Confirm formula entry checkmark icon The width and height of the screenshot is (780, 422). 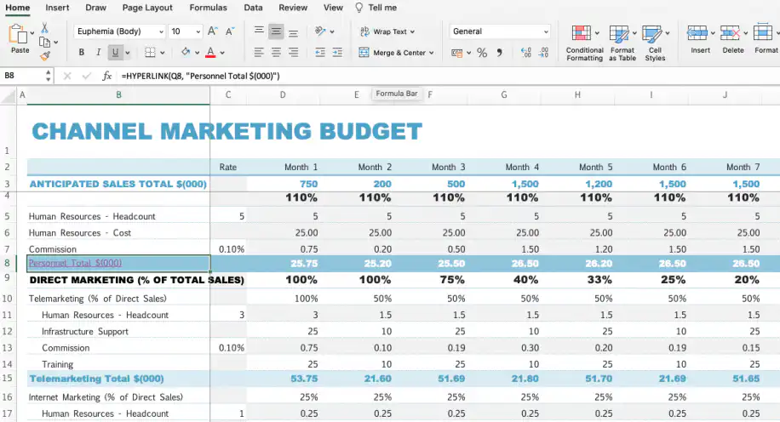pyautogui.click(x=87, y=76)
